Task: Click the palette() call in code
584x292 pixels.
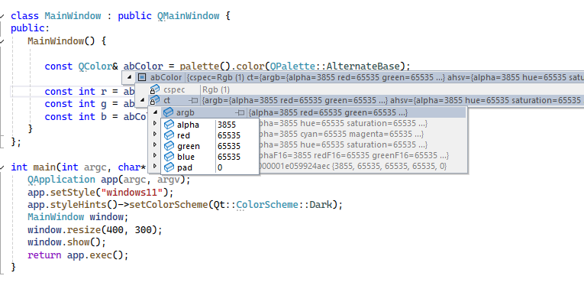Action: (x=205, y=67)
